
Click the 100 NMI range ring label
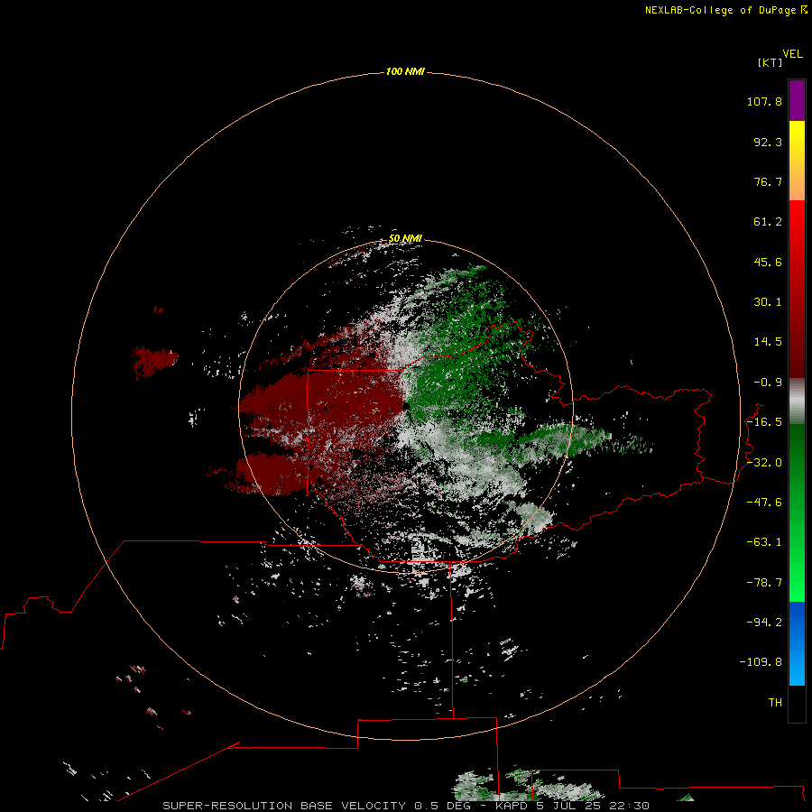tap(405, 71)
